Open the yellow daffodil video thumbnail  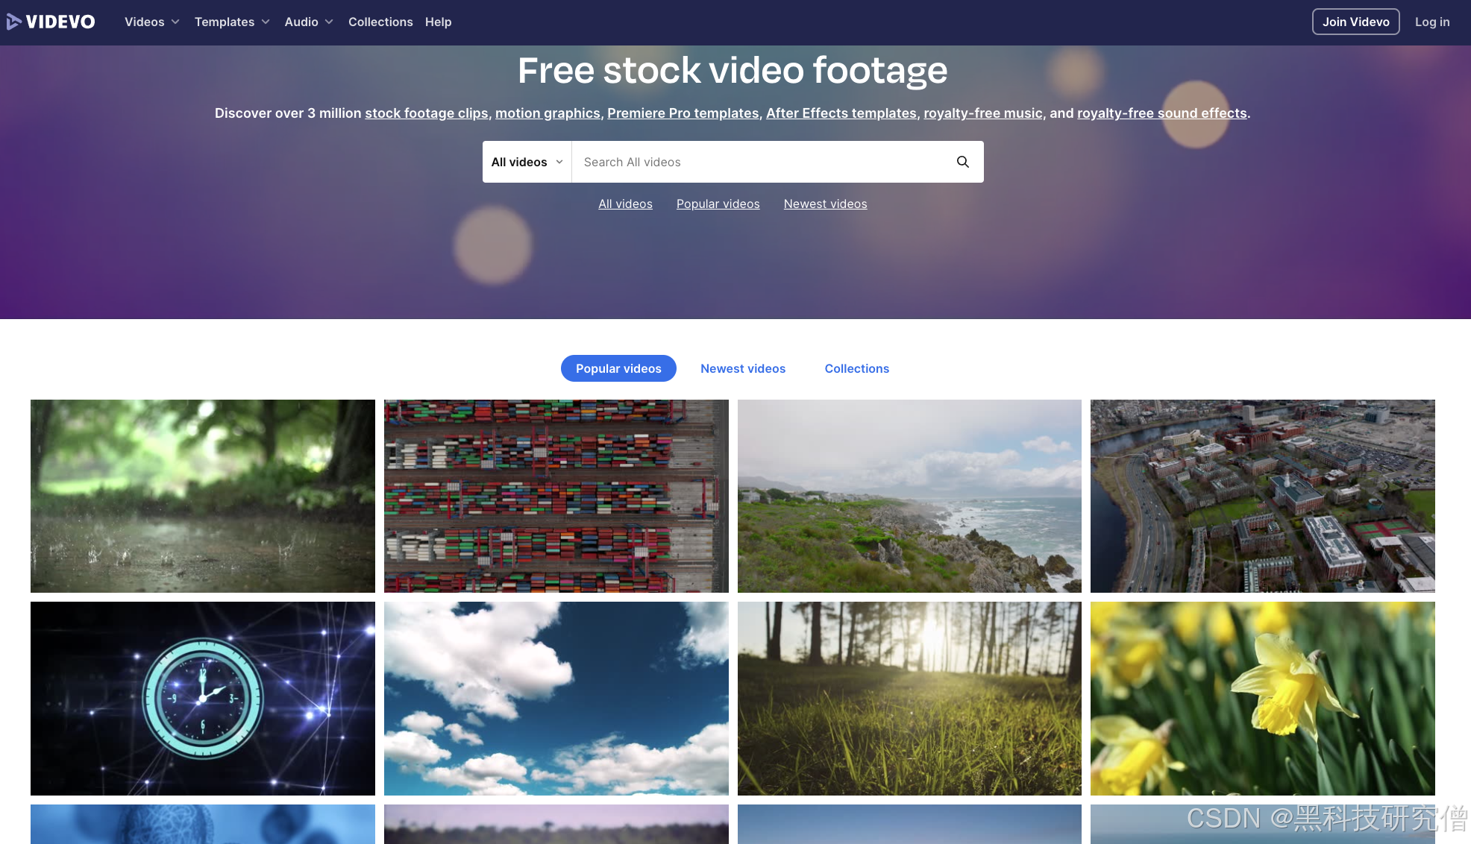click(1262, 699)
